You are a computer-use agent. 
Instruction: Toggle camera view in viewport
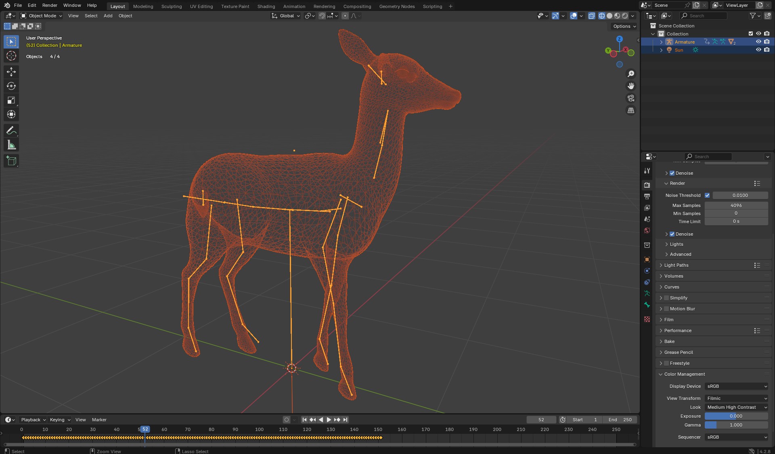630,98
